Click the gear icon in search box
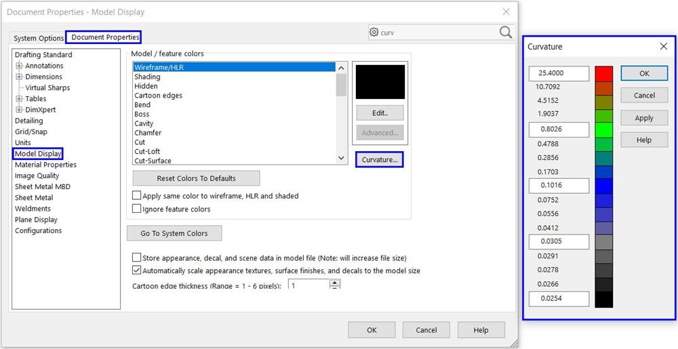This screenshot has width=678, height=349. click(374, 33)
